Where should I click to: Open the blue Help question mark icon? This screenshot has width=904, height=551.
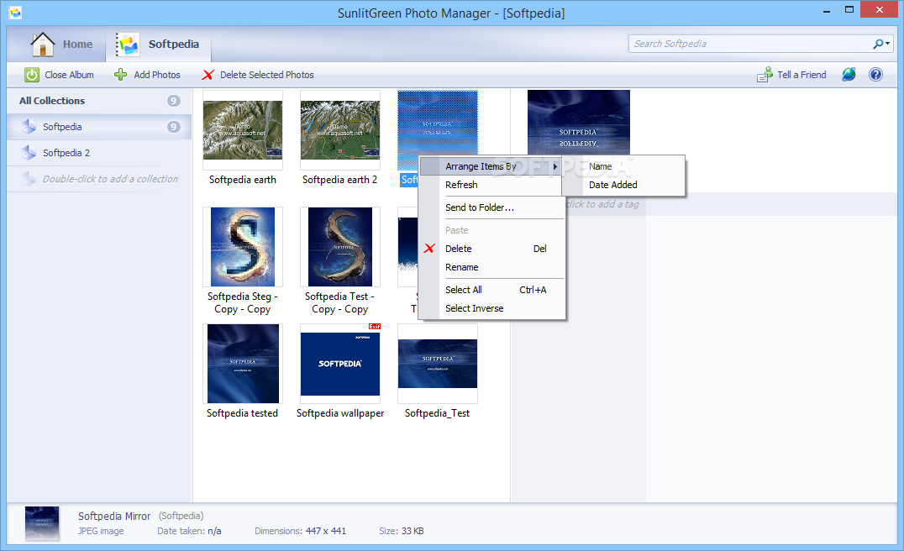tap(875, 75)
